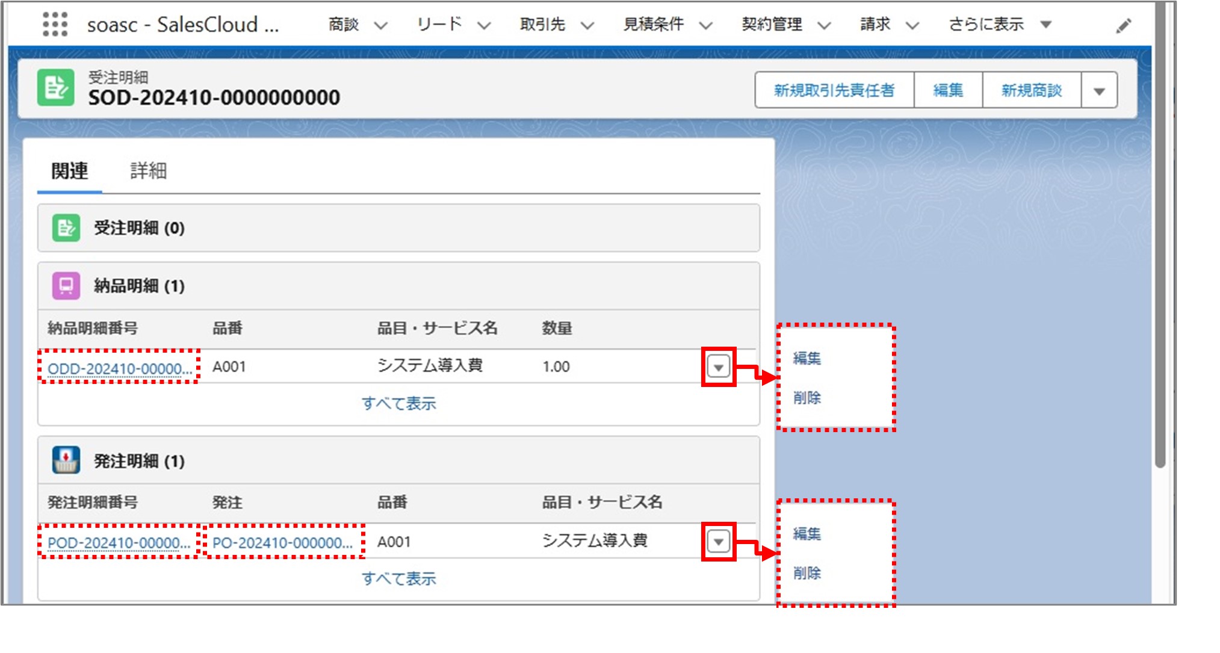Click the 発注明細 basket icon
The image size is (1220, 653).
click(66, 460)
